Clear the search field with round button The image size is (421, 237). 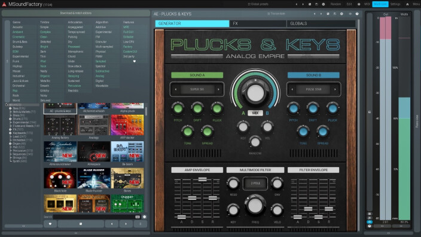(x=145, y=217)
